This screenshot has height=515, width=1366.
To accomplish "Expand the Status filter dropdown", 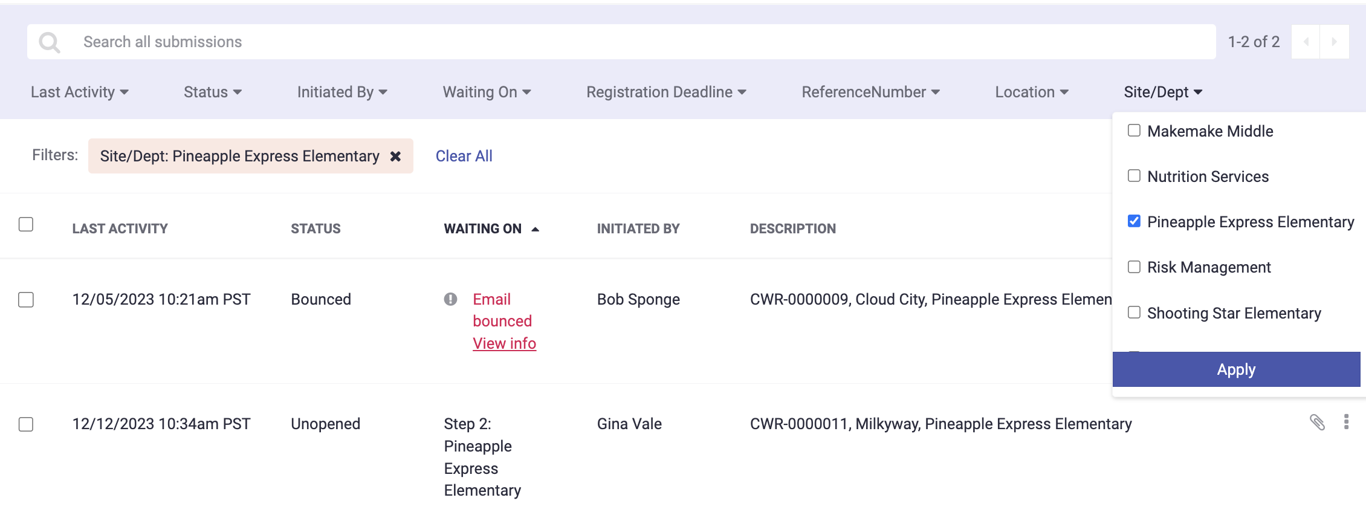I will point(212,92).
